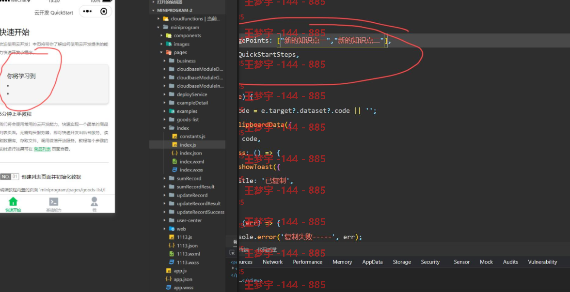Open the Storage devtools tab
The width and height of the screenshot is (570, 292).
click(402, 262)
